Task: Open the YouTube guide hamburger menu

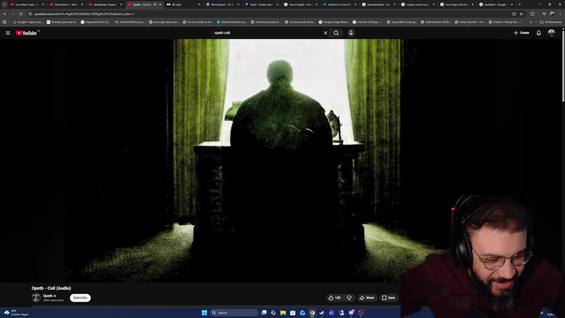Action: coord(8,33)
